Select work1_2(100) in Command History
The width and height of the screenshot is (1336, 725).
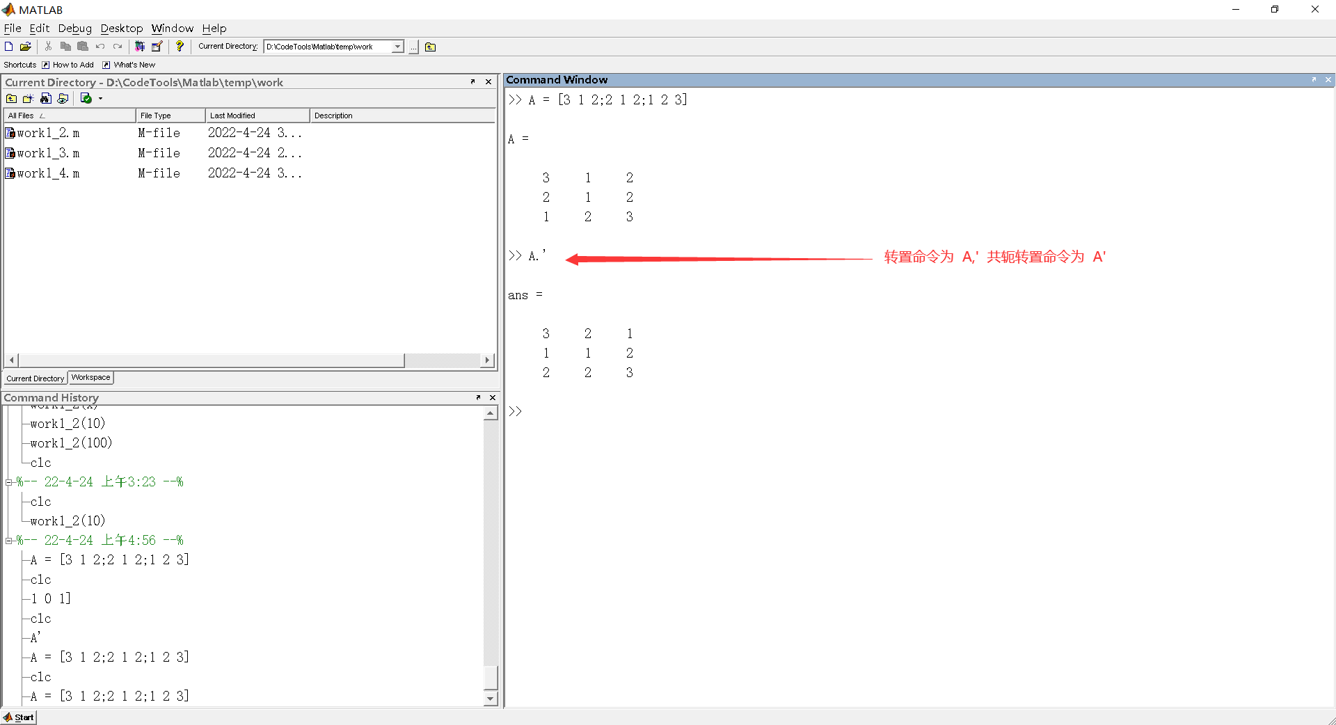click(71, 443)
